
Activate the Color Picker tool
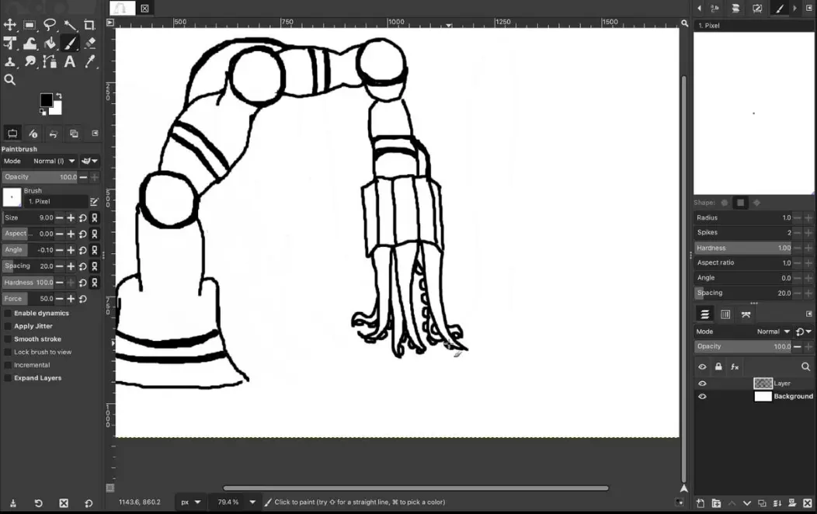[x=90, y=61]
